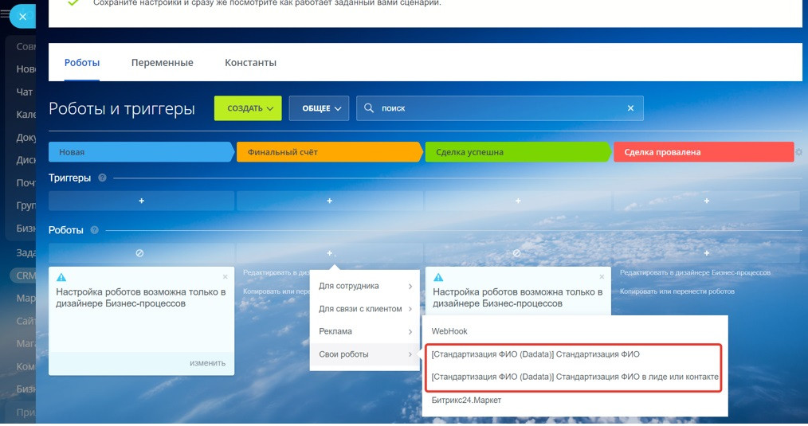Open help icon next to Триггеры
Screen dimensions: 808x426
[103, 178]
